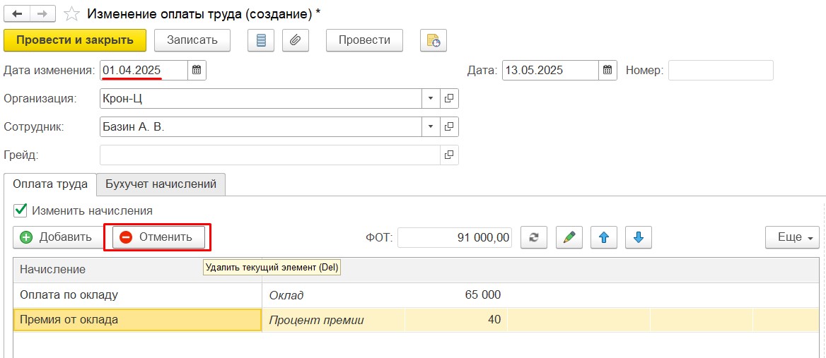The width and height of the screenshot is (826, 358).
Task: Move the accrual row up
Action: tap(604, 238)
